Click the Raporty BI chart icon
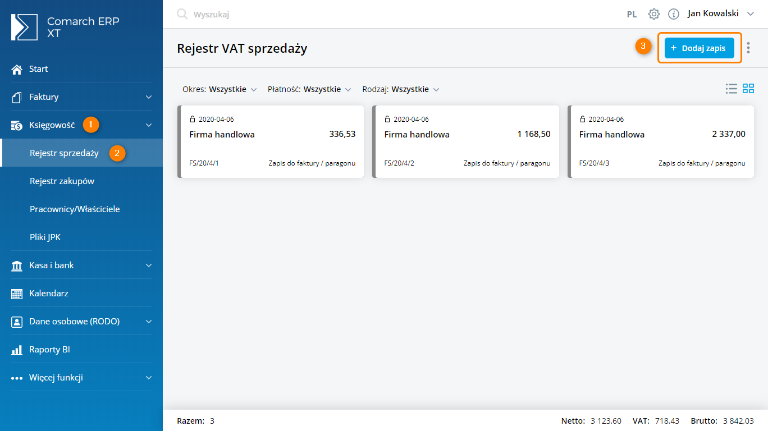Screen dimensions: 768x431 (x=17, y=350)
